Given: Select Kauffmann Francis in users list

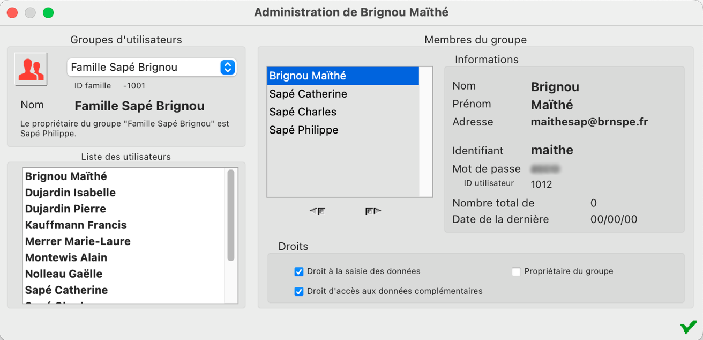Looking at the screenshot, I should (x=124, y=225).
